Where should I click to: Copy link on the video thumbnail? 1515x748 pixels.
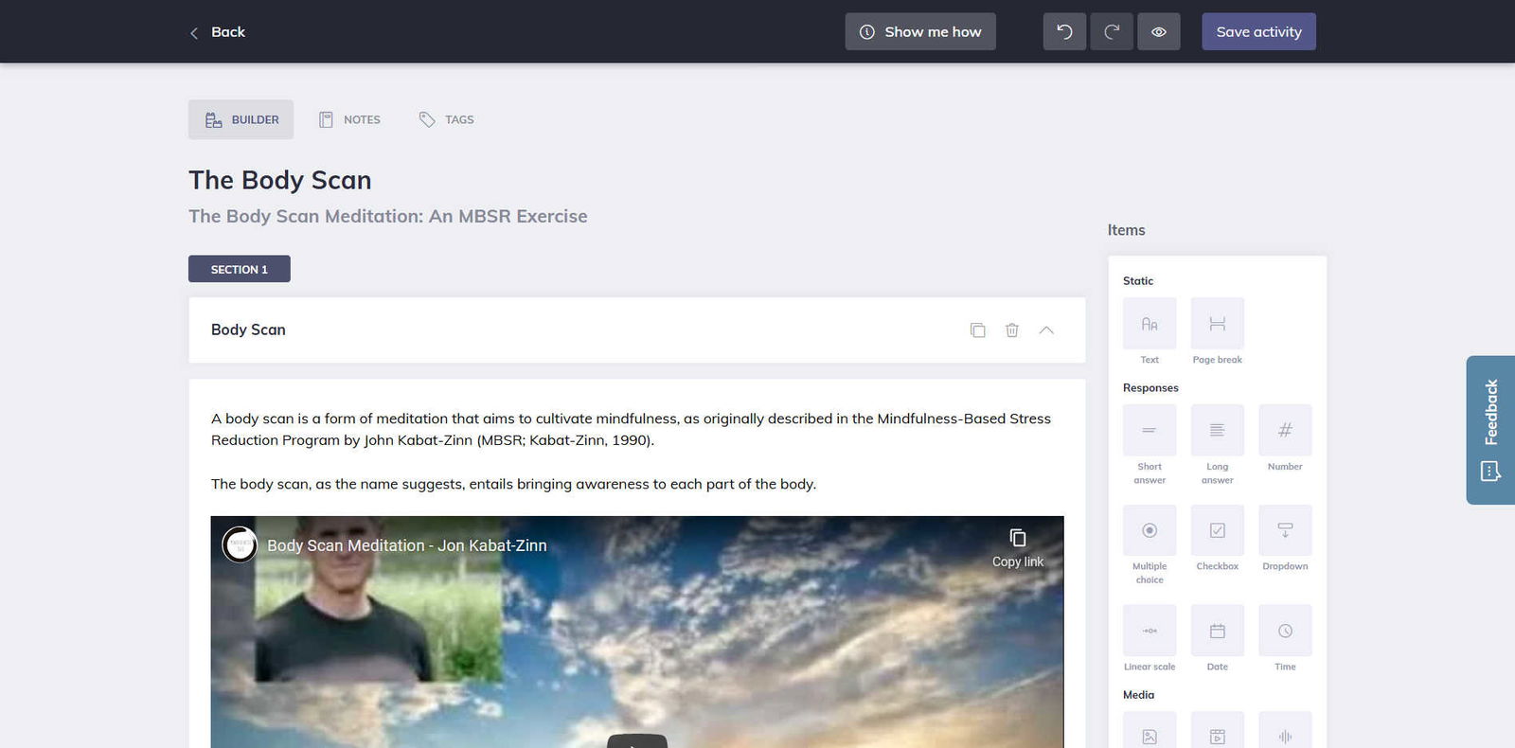click(x=1017, y=548)
